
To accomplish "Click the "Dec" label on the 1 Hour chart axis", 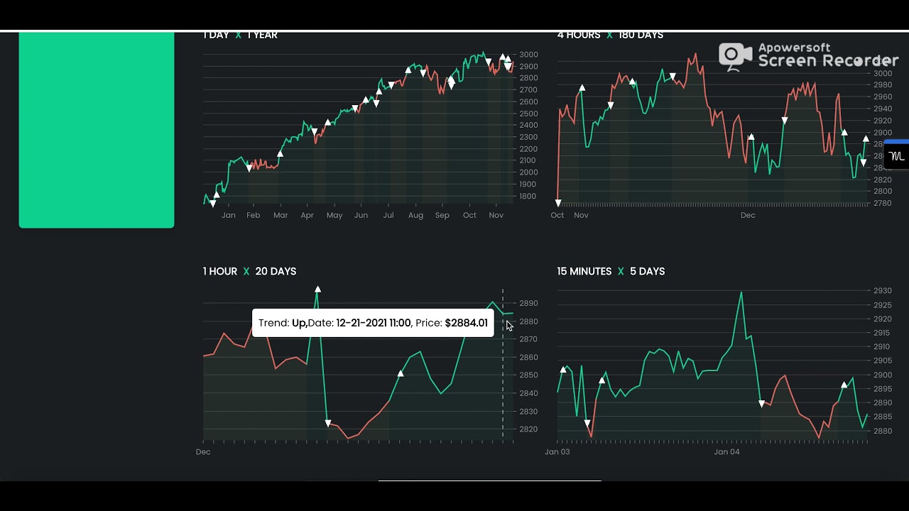I will [x=203, y=451].
